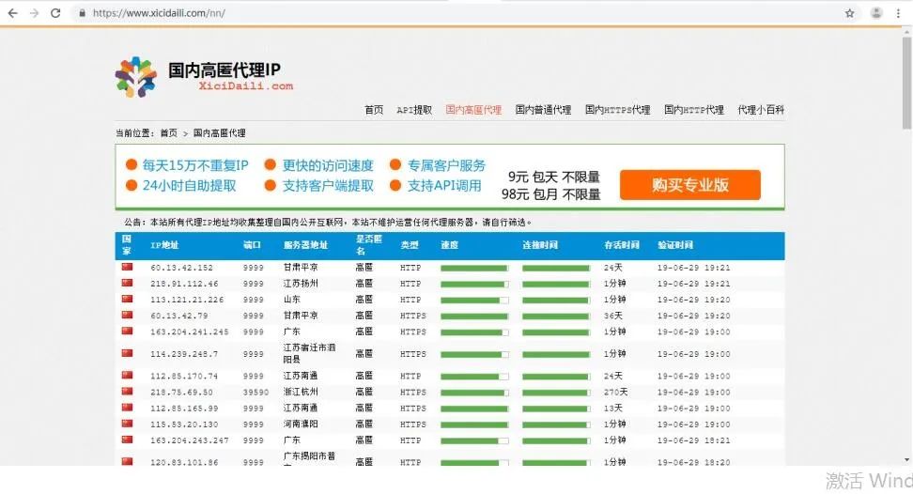The height and width of the screenshot is (494, 913).
Task: Click the flag icon for 115.53.20.130
Action: [x=127, y=424]
